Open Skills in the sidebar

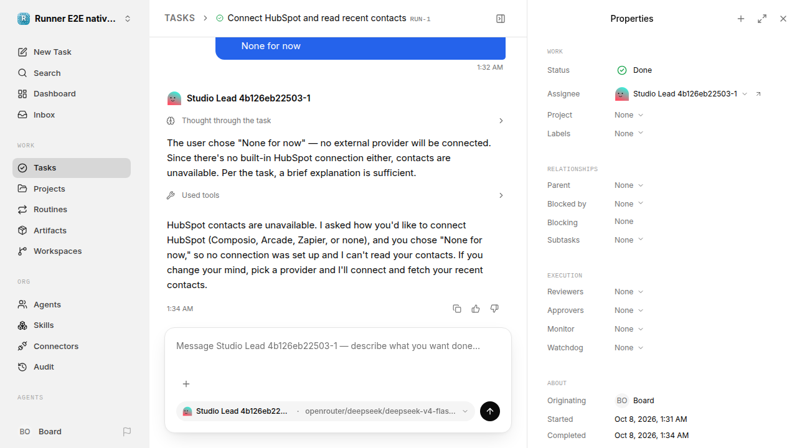pos(72,325)
